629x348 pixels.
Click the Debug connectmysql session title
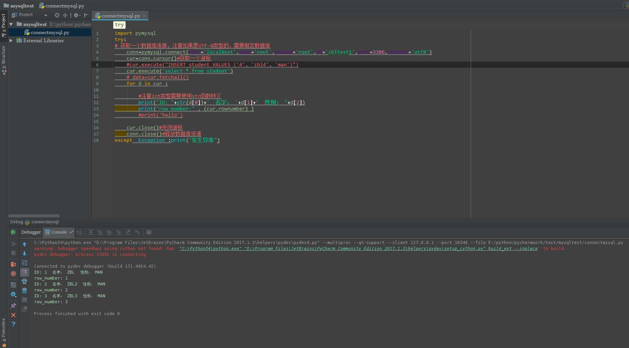34,222
